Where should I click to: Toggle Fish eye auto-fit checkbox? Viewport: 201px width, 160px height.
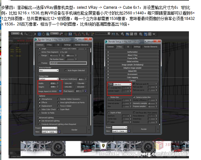[x=134, y=84]
